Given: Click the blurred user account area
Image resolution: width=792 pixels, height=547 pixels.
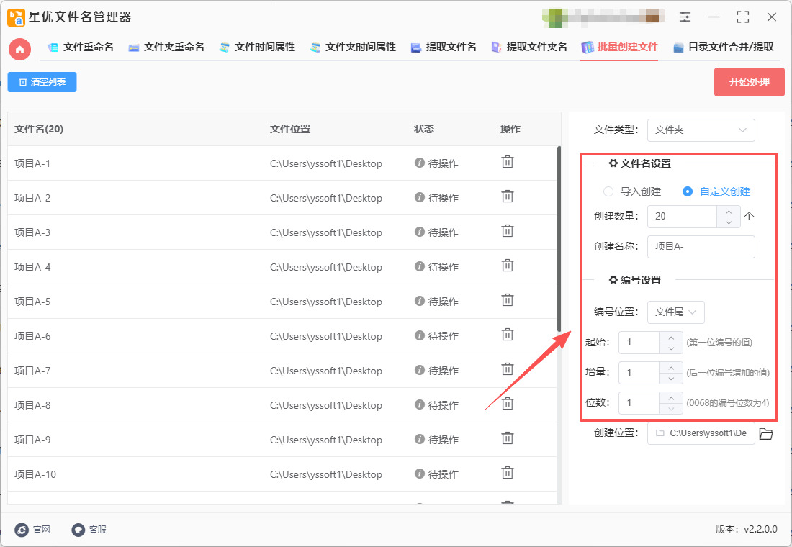Looking at the screenshot, I should [603, 17].
